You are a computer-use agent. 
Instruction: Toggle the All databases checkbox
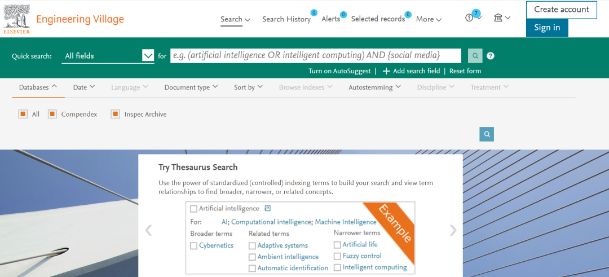pos(23,114)
